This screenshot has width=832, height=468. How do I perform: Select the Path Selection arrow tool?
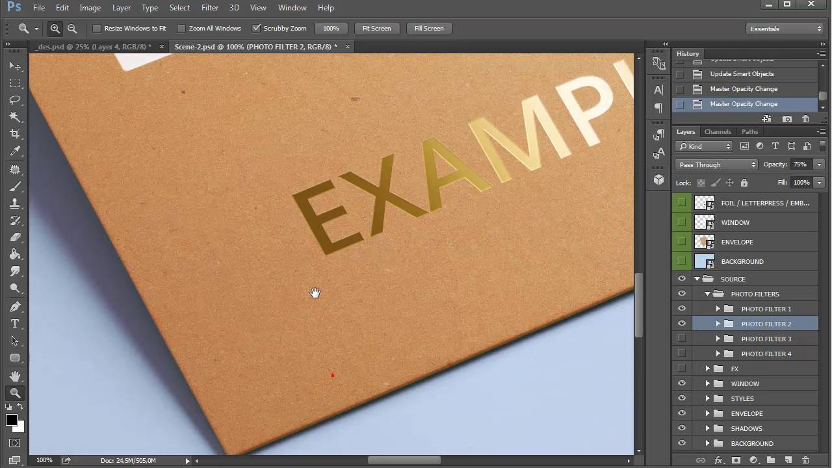(15, 341)
